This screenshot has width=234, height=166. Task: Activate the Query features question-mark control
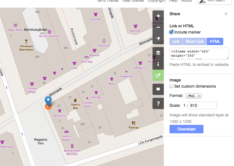(x=158, y=103)
